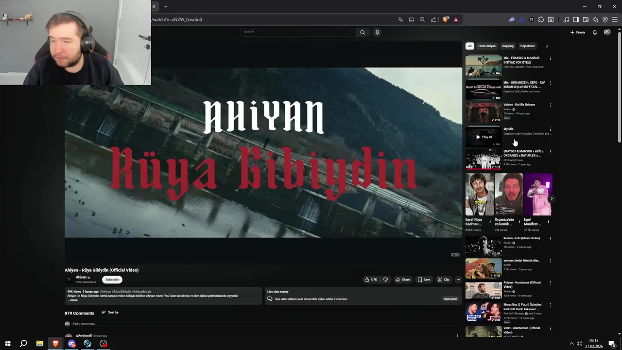Image resolution: width=622 pixels, height=350 pixels.
Task: Toggle the browser sidebar panel icon
Action: click(576, 19)
